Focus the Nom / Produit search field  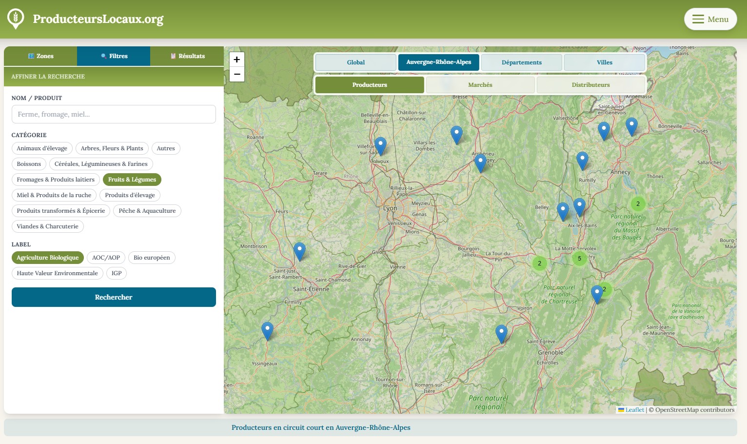pyautogui.click(x=114, y=114)
